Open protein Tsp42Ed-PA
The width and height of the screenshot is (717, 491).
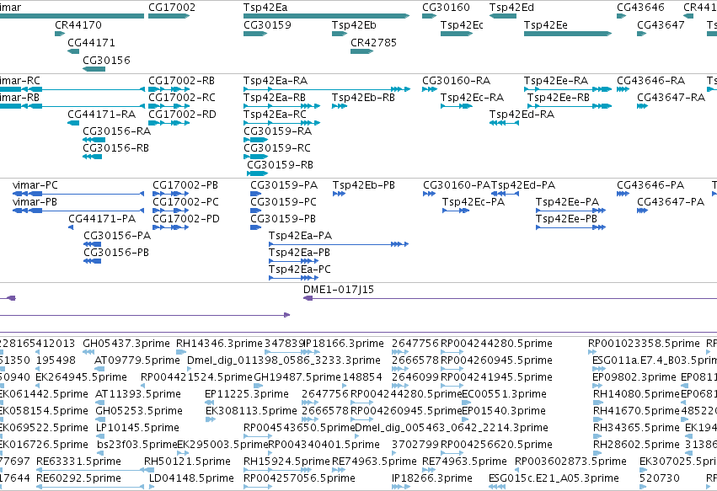[523, 185]
